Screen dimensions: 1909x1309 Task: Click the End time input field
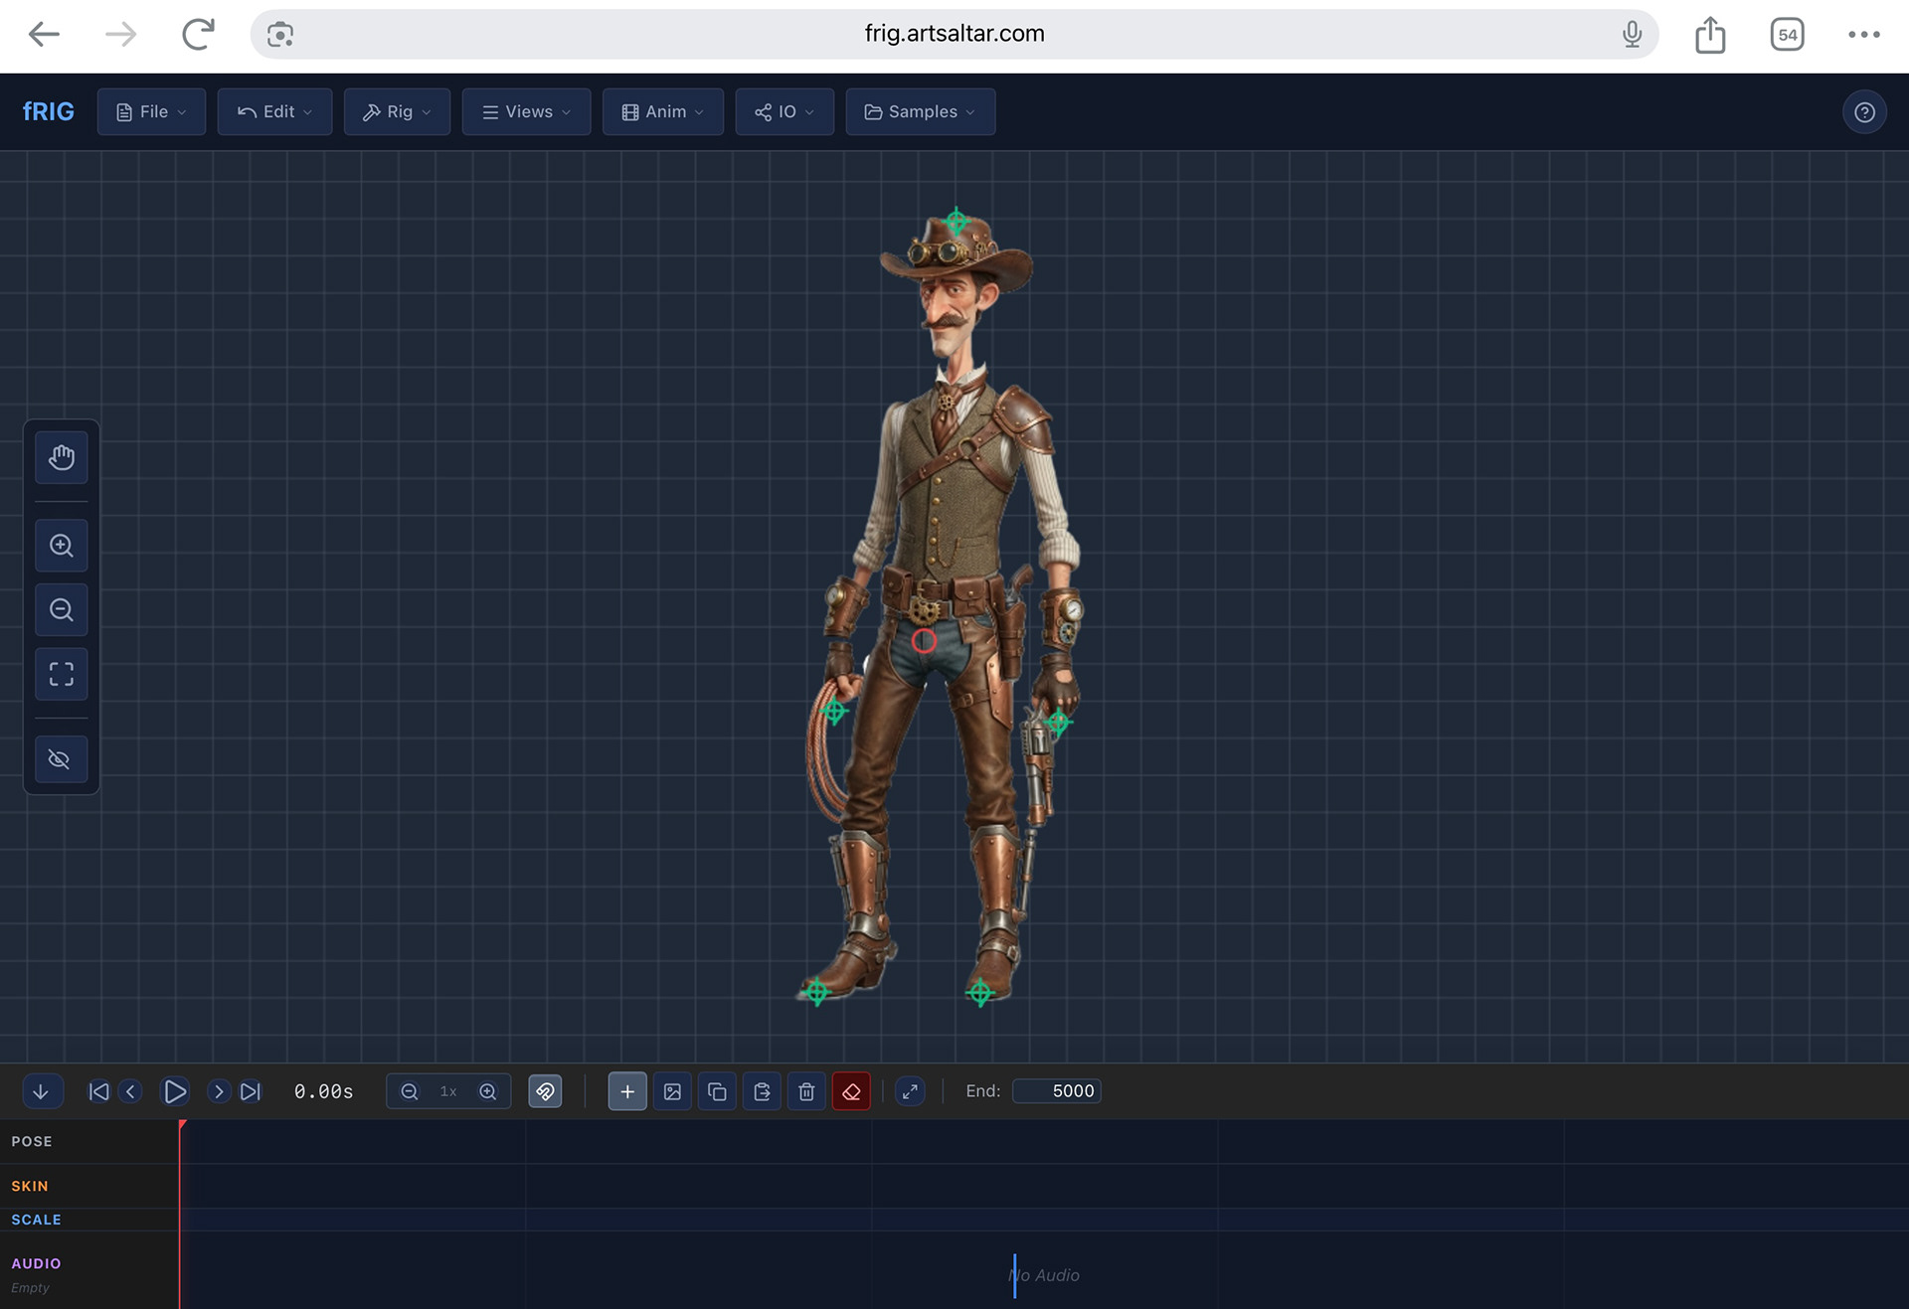pos(1057,1091)
